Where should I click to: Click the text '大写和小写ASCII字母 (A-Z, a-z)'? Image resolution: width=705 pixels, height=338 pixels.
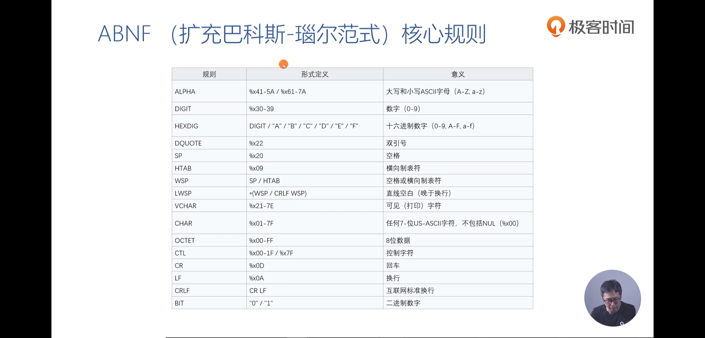(x=436, y=91)
